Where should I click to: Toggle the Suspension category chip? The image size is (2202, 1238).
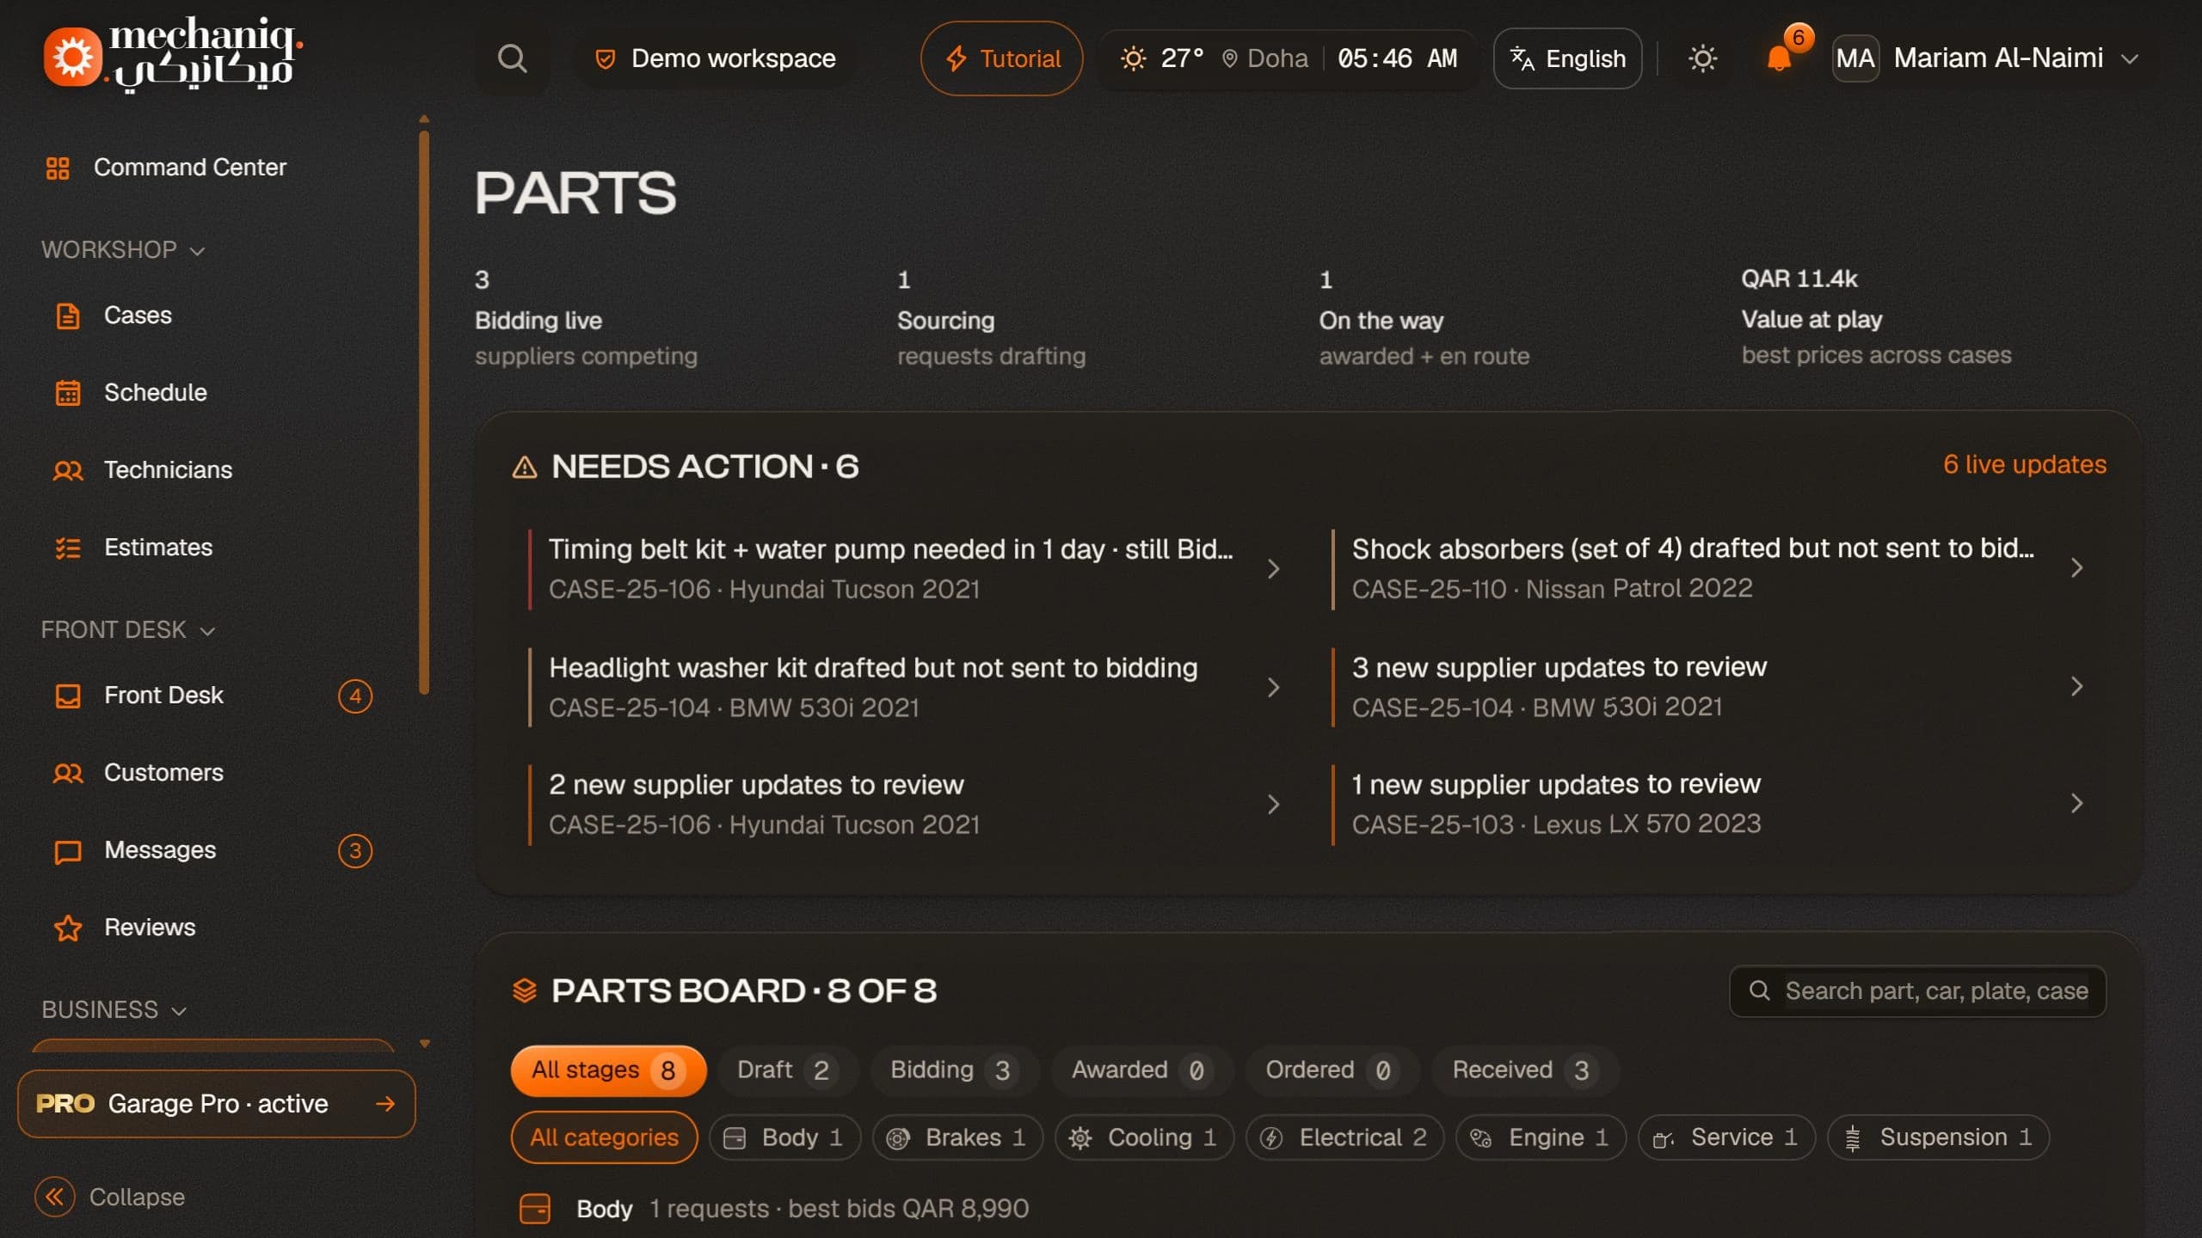[x=1938, y=1137]
